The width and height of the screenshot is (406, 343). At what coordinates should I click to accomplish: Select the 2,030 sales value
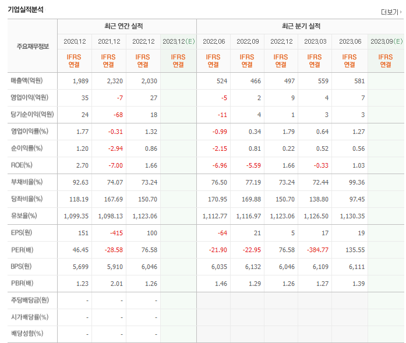(x=149, y=81)
